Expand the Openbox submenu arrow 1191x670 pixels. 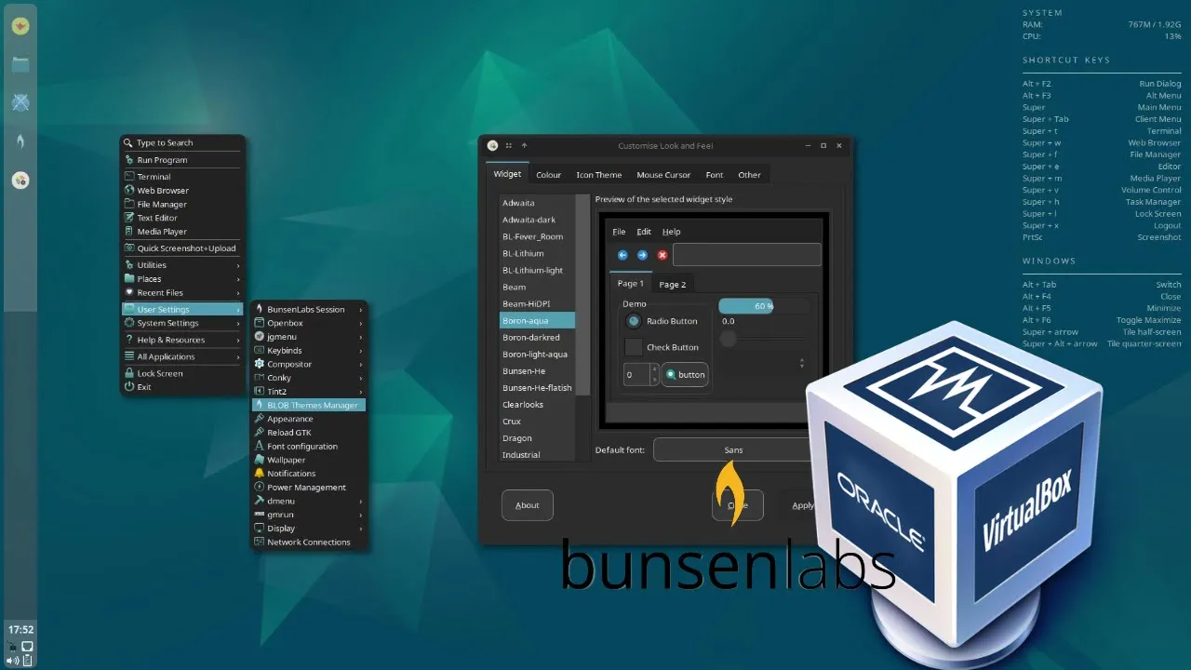361,323
